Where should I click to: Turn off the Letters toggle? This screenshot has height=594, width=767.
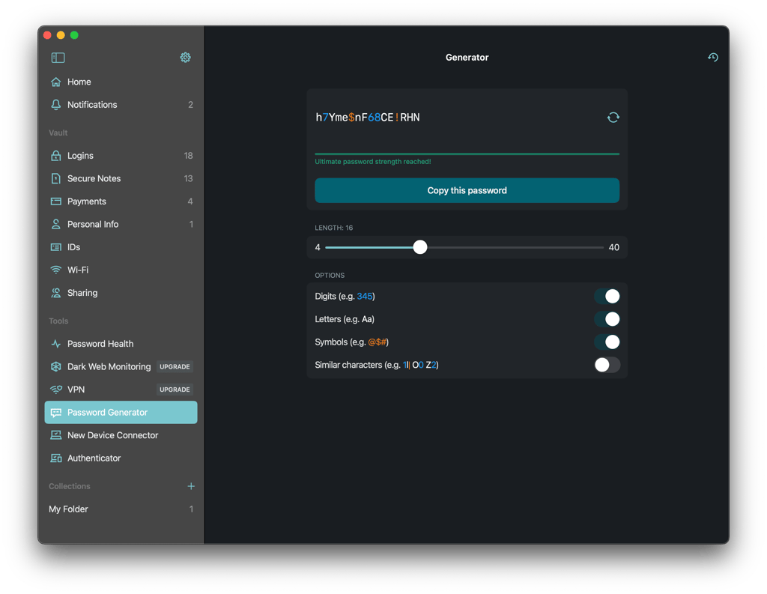(x=607, y=319)
